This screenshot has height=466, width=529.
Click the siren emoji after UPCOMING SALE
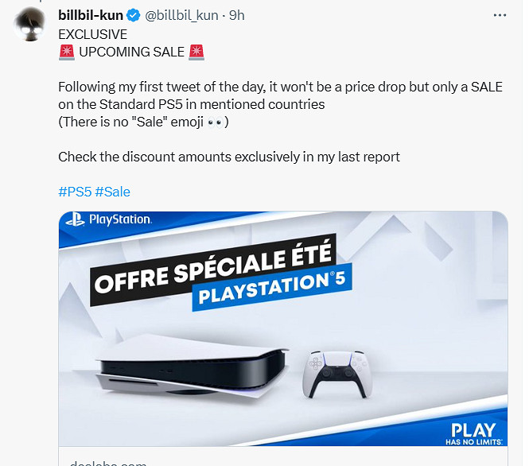click(x=196, y=52)
